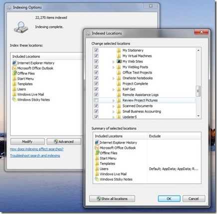Select Users in the summary Included Locations
This screenshot has width=217, height=214.
coord(104,168)
